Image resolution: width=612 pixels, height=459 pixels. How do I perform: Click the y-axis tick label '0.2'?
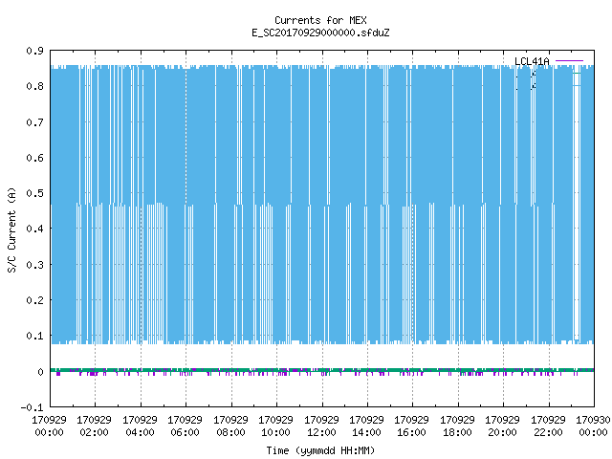(x=34, y=300)
